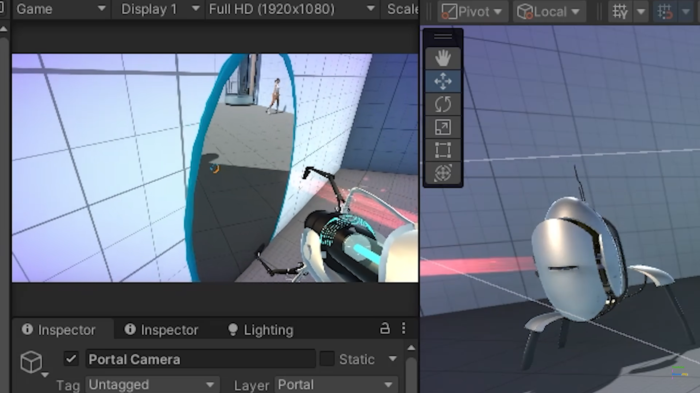700x393 pixels.
Task: Click the scene tools overlay handle
Action: pos(443,37)
